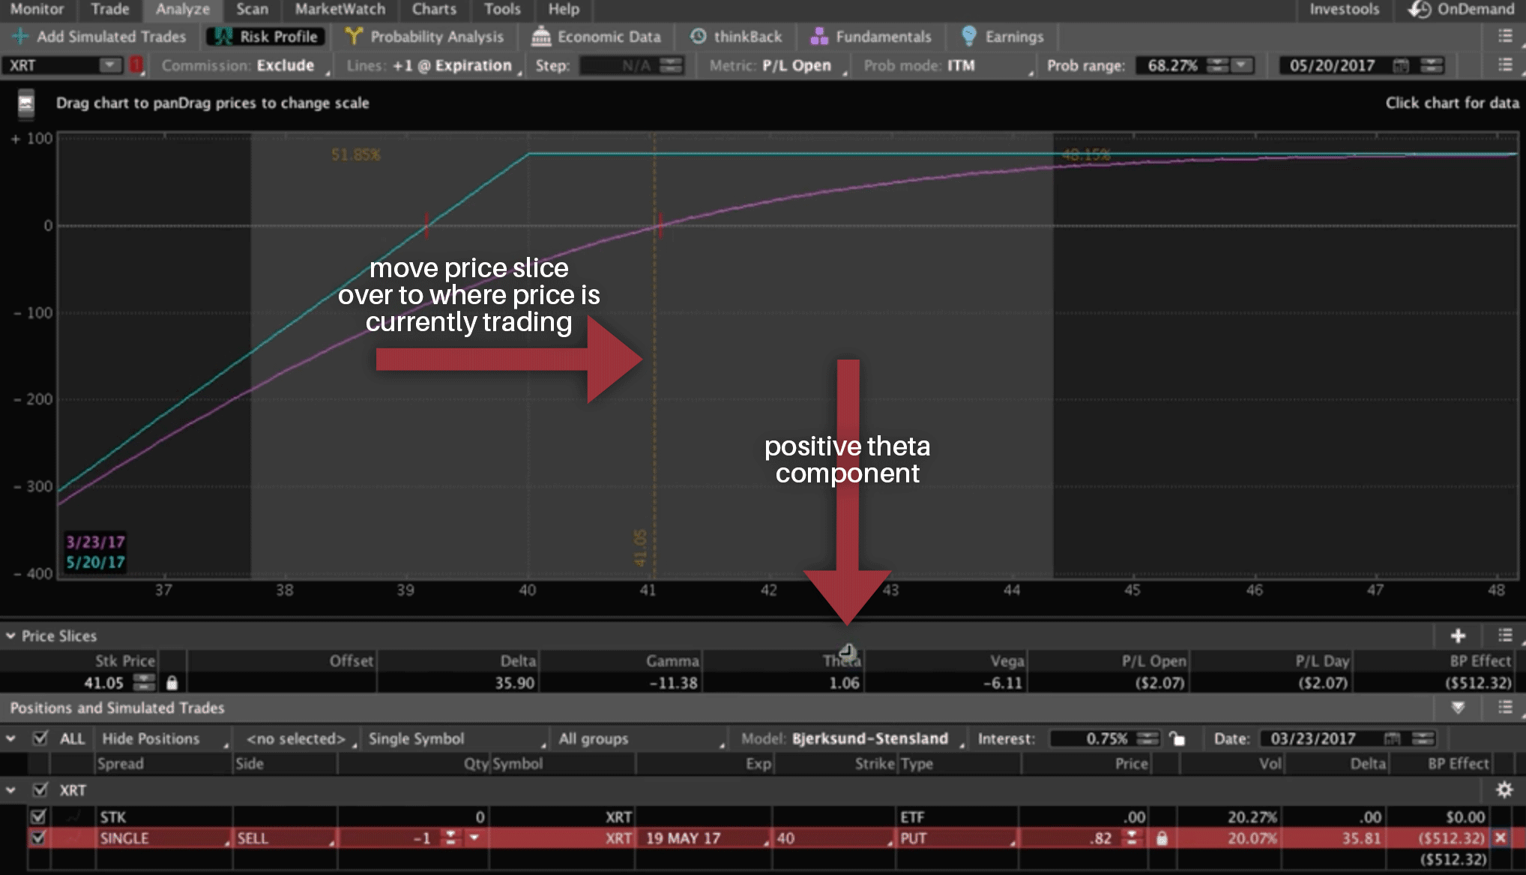Adjust the 03/23/2017 date stepper
Viewport: 1526px width, 875px height.
(1422, 739)
